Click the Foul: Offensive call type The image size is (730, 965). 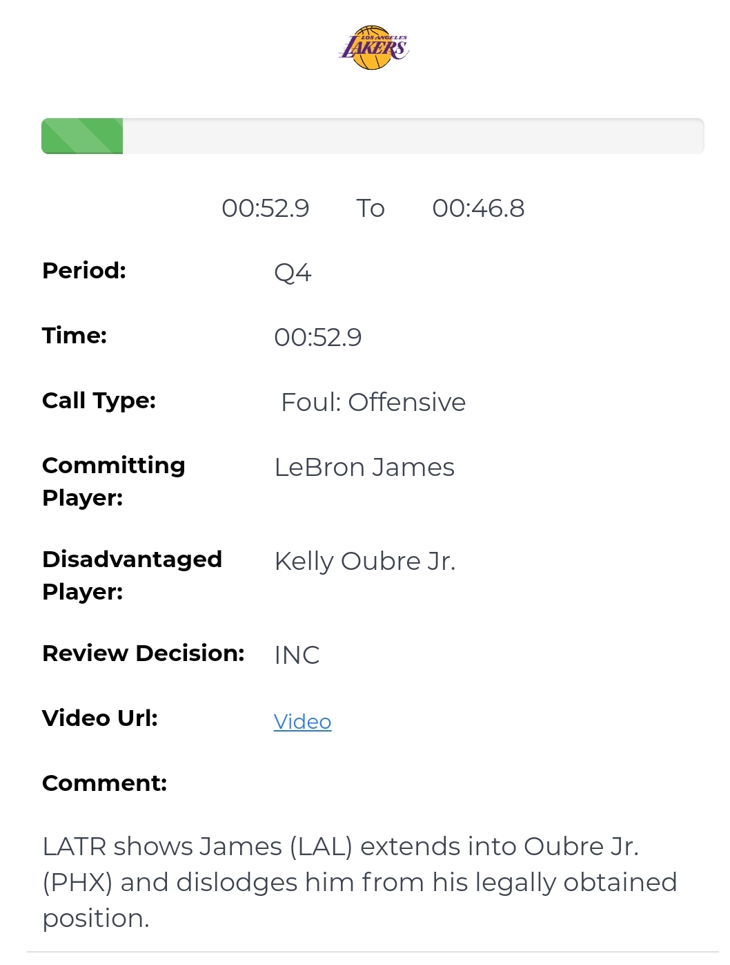click(373, 402)
